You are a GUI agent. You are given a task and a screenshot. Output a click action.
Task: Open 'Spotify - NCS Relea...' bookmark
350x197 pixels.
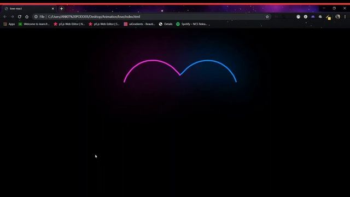coord(192,24)
